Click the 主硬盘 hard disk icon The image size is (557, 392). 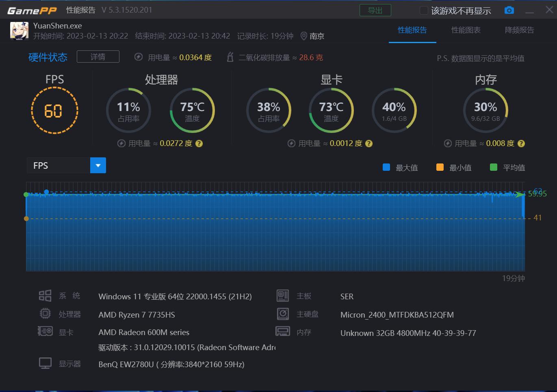pos(283,314)
